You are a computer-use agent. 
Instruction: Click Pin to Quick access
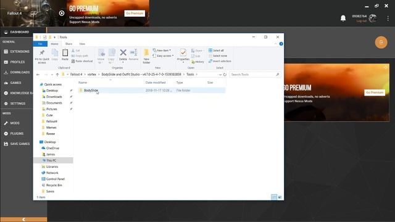click(x=42, y=56)
